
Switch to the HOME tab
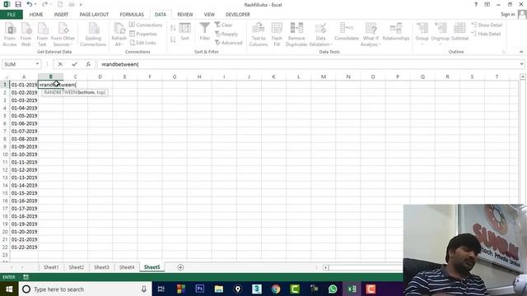pyautogui.click(x=36, y=15)
